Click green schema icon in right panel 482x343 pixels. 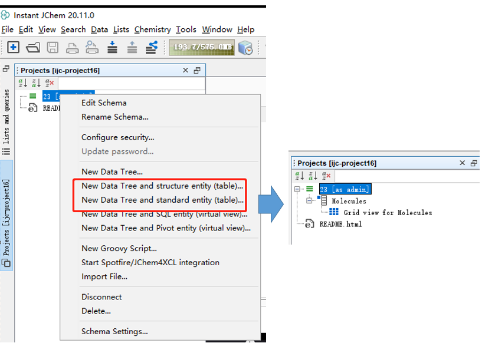310,189
